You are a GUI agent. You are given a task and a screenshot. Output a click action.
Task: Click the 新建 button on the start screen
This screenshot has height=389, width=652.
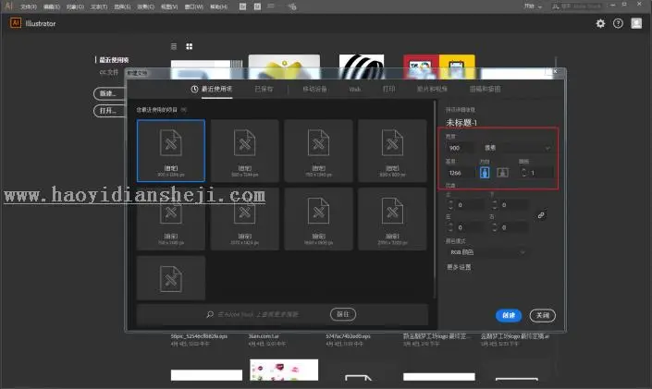coord(109,93)
